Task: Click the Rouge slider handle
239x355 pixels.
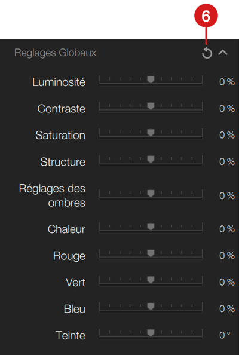Action: (151, 253)
